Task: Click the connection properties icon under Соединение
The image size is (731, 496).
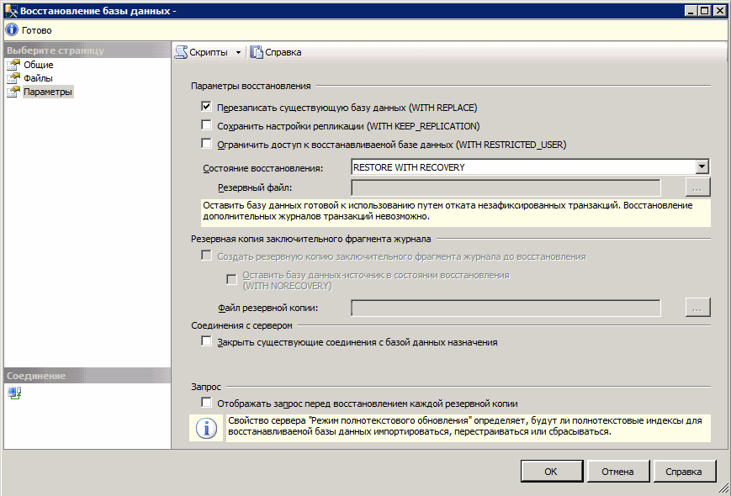Action: [x=14, y=393]
